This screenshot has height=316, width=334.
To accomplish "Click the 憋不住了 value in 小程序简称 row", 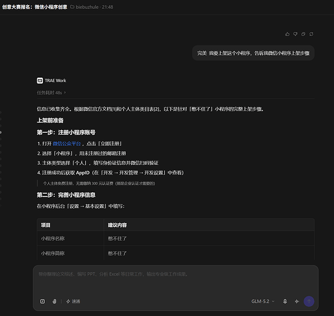I will pos(117,253).
